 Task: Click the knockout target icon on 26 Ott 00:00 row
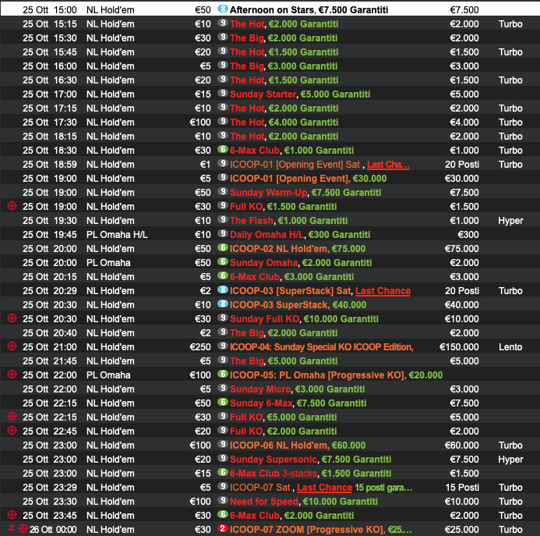coord(23,529)
